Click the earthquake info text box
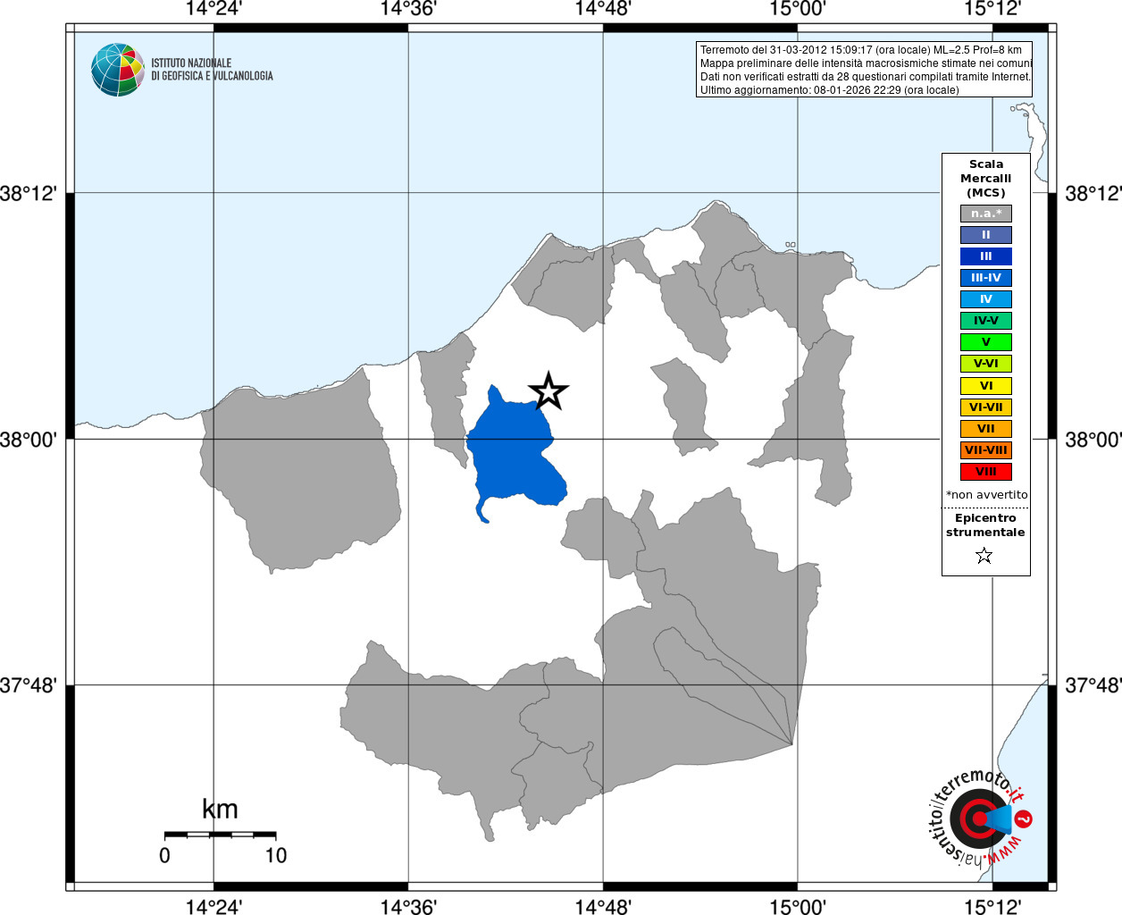This screenshot has height=915, width=1122. coord(865,70)
